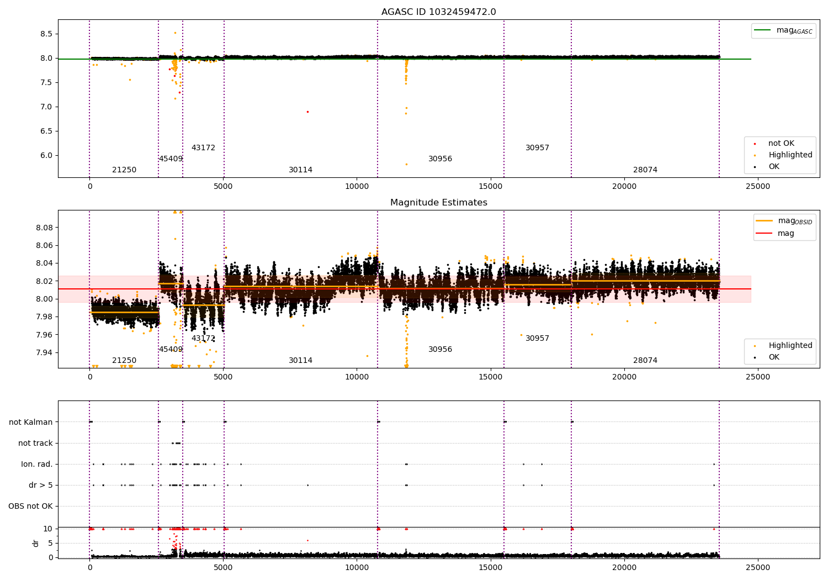Click the 'dr > 5' y-axis label
The image size is (828, 580).
pyautogui.click(x=41, y=485)
